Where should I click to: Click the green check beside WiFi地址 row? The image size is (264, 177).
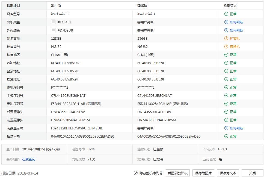[226, 63]
